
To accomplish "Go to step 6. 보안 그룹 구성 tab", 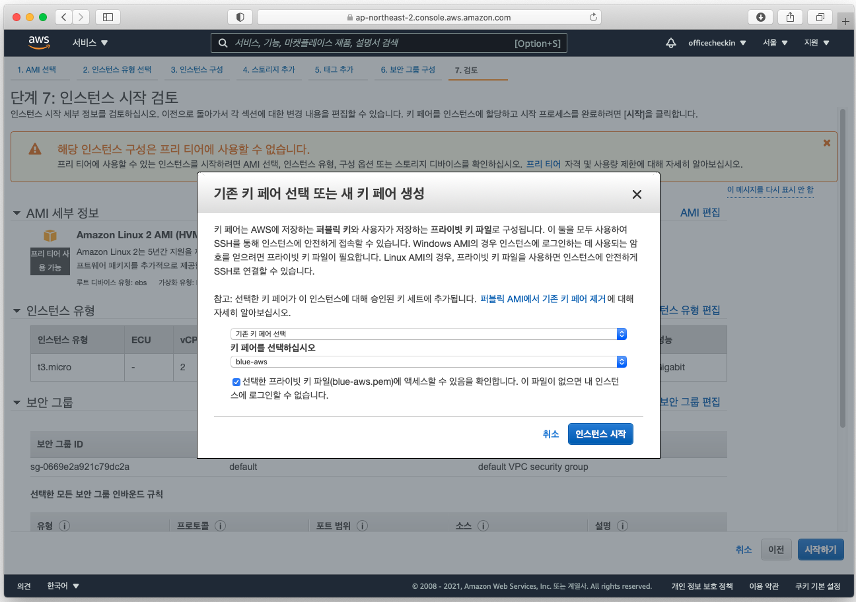I will coord(408,70).
